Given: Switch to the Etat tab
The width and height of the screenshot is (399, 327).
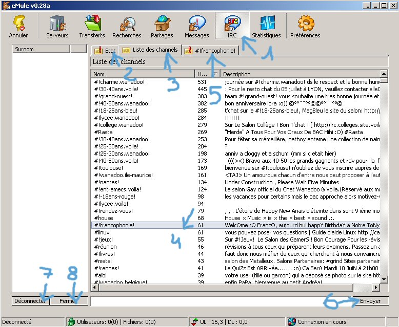Looking at the screenshot, I should coord(105,50).
